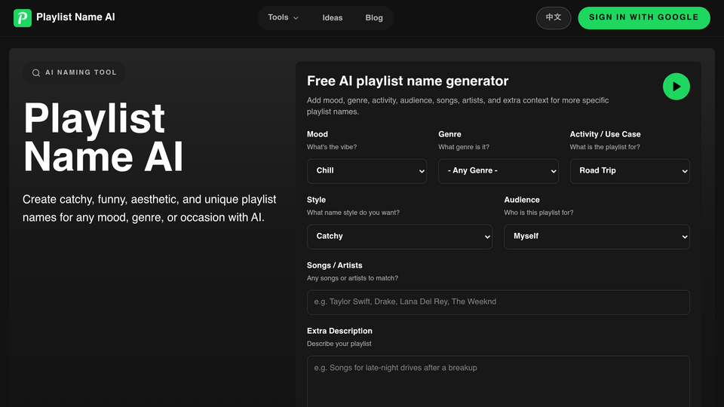This screenshot has height=407, width=724.
Task: Open the Blog nav item
Action: [x=374, y=18]
